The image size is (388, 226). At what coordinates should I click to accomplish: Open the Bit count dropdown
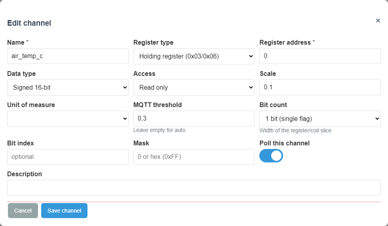coord(320,119)
